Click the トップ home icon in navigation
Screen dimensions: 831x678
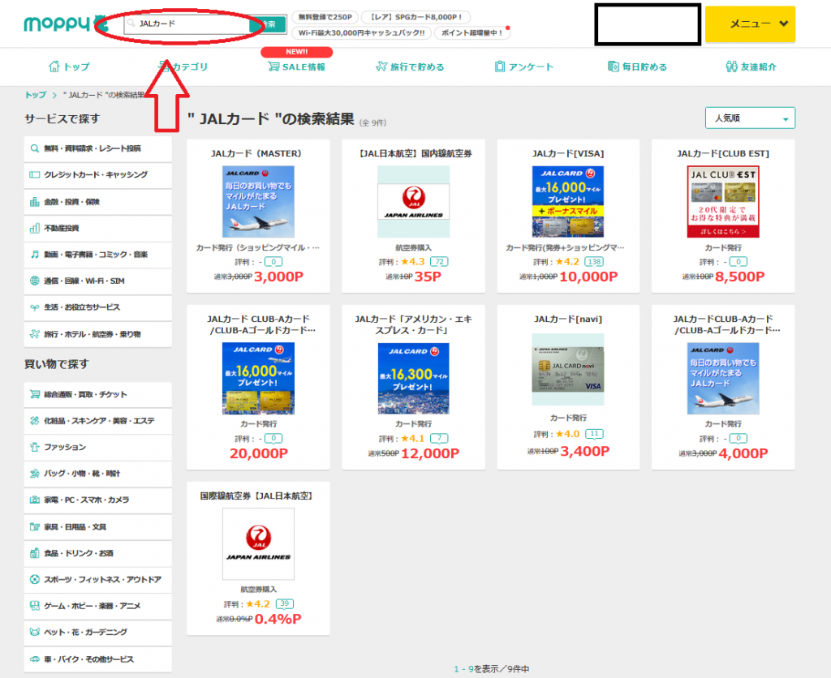pyautogui.click(x=54, y=67)
